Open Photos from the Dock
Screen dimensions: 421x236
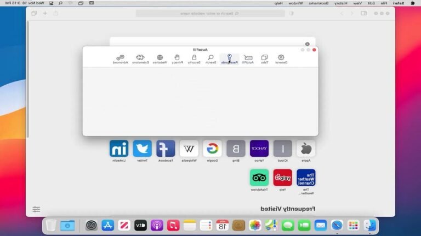255,225
